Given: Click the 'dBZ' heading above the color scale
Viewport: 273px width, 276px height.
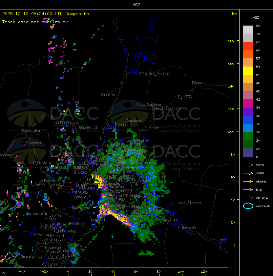Looking at the screenshot, I should tap(256, 18).
